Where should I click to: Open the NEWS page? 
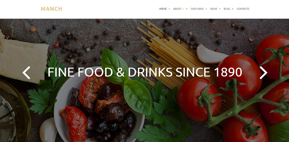(x=214, y=9)
